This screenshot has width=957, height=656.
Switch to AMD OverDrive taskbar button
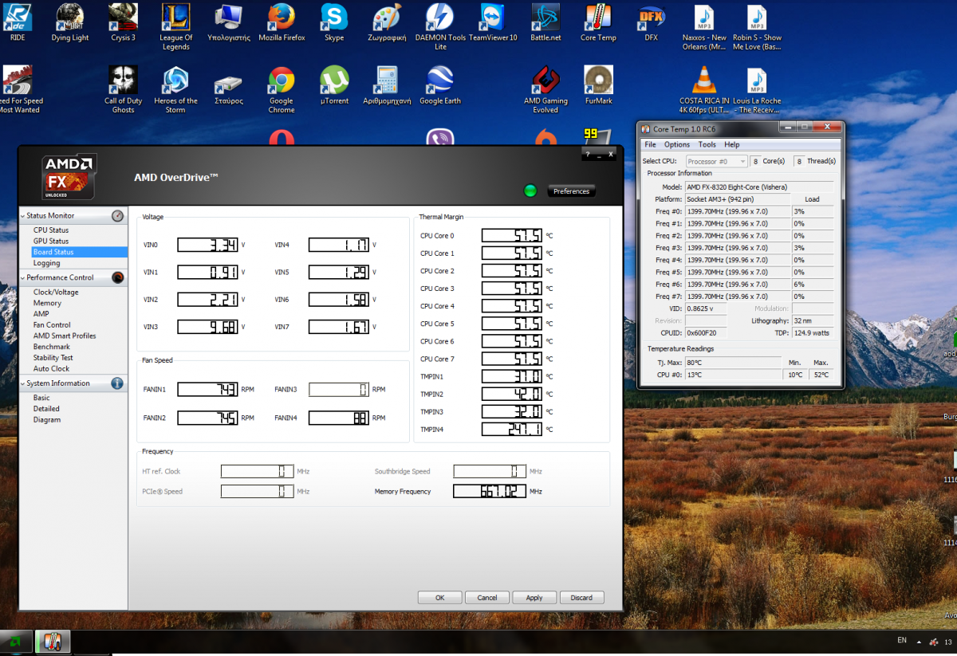click(x=17, y=641)
